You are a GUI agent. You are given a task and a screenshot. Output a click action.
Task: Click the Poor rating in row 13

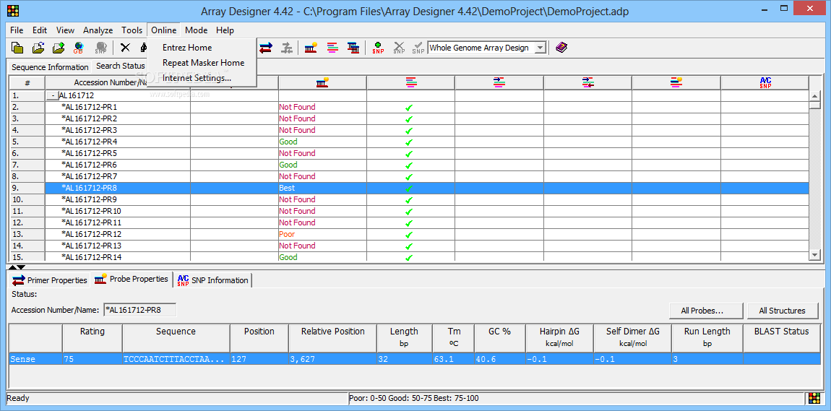[287, 234]
